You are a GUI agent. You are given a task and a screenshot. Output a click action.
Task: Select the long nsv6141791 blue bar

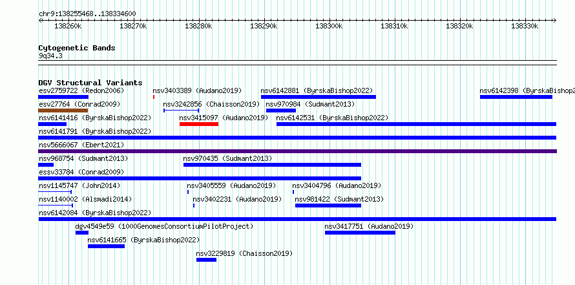297,138
